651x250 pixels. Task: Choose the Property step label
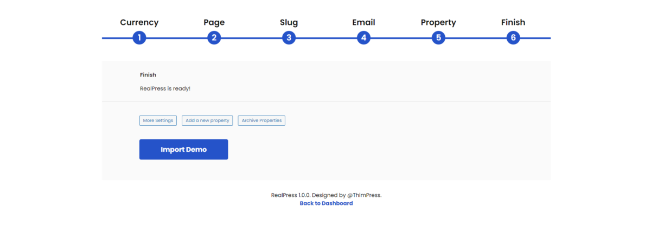tap(438, 22)
